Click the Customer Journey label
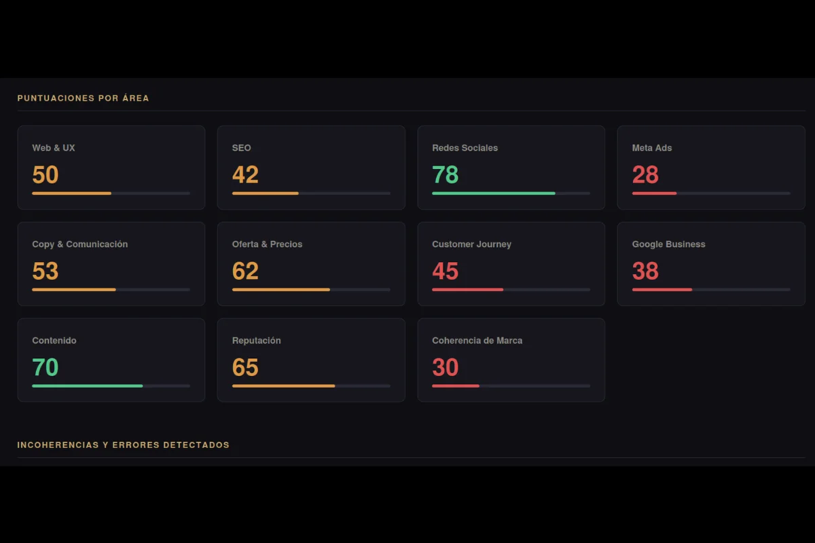Screen dimensions: 815x543 coord(471,244)
